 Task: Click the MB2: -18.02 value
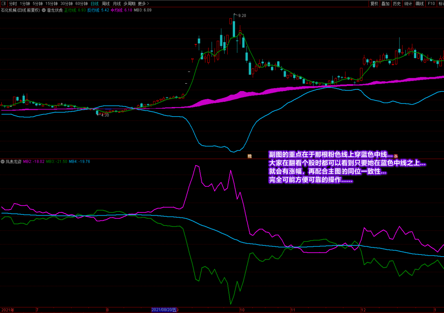[34, 162]
